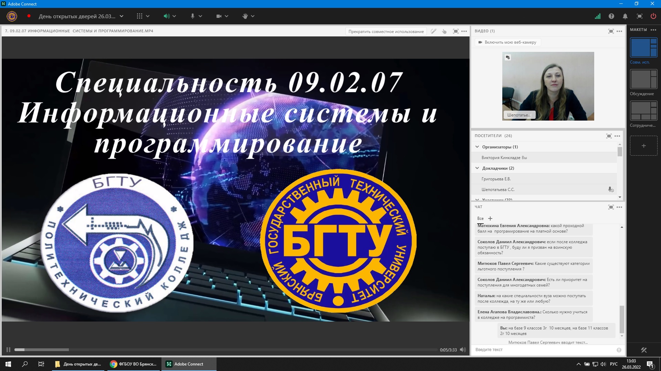Raise hand using the hand icon
The image size is (661, 371).
click(x=245, y=16)
